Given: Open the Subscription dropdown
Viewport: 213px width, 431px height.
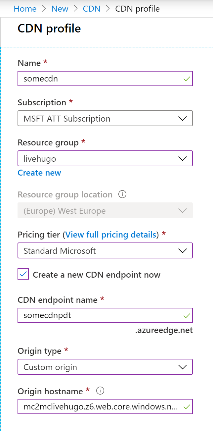Looking at the screenshot, I should (105, 119).
